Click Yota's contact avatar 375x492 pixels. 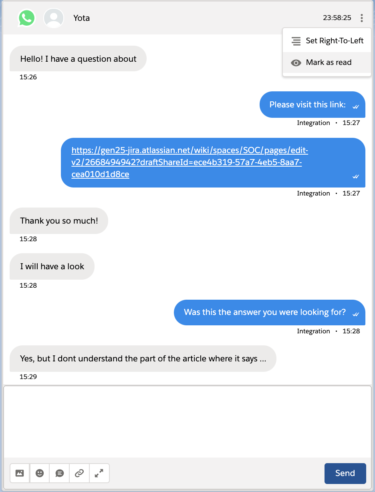[54, 18]
